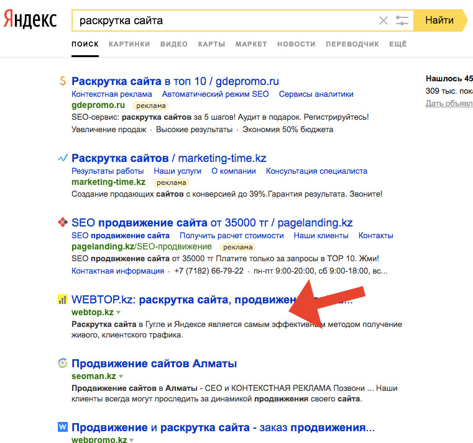This screenshot has height=443, width=473.
Task: Open the Ещё tab menu
Action: 398,44
